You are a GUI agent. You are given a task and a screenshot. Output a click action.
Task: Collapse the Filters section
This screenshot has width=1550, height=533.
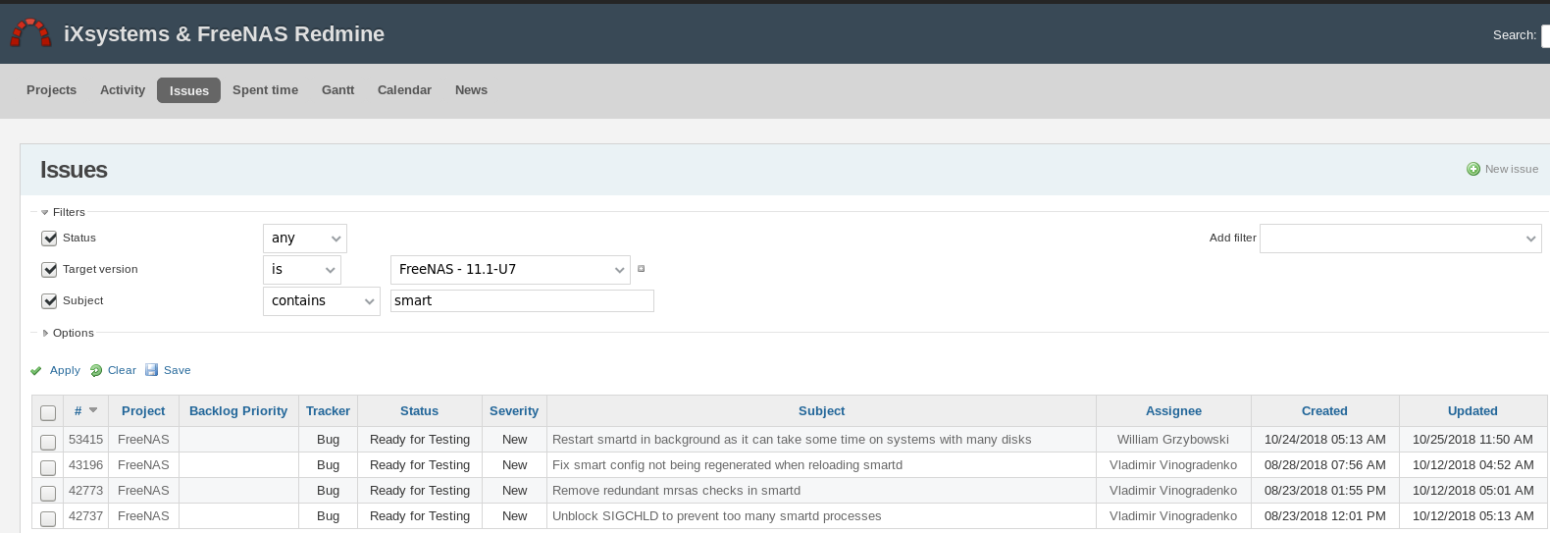pos(45,212)
